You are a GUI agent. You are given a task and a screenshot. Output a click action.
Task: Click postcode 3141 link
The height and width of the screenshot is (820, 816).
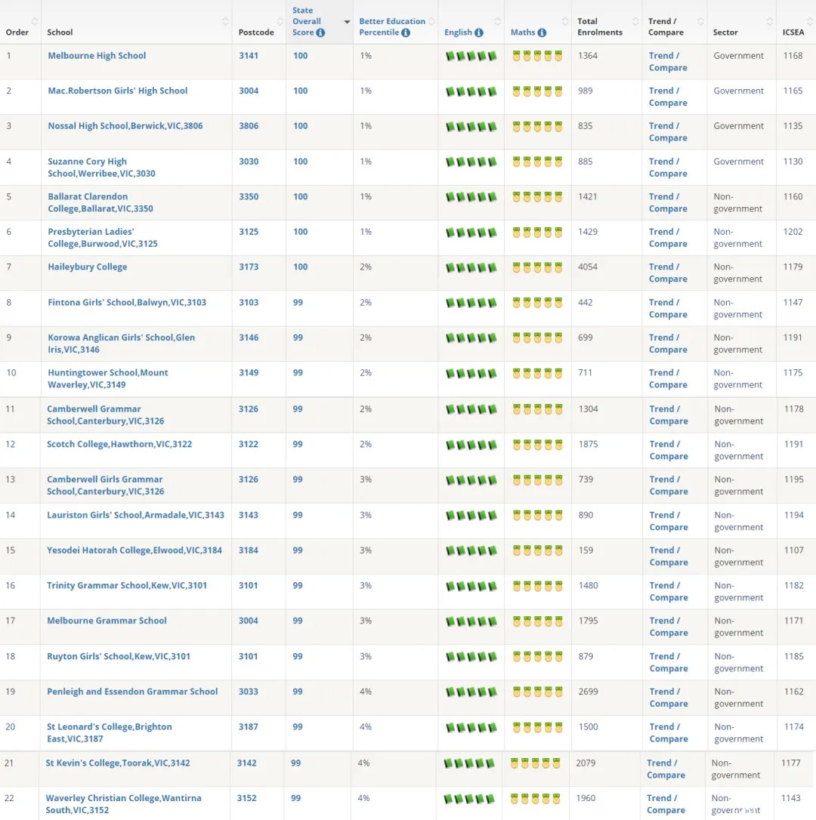click(249, 55)
